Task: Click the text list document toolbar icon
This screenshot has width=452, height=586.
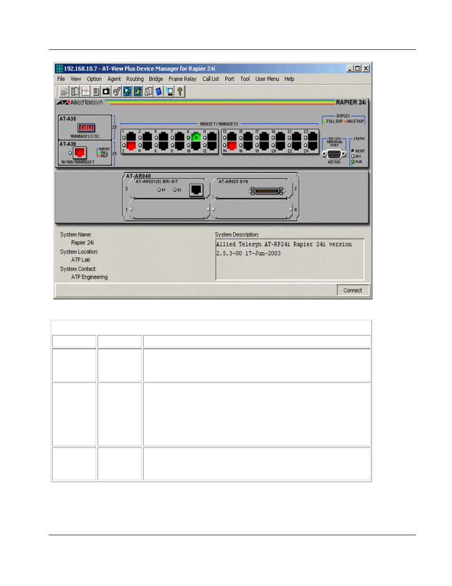Action: (96, 92)
